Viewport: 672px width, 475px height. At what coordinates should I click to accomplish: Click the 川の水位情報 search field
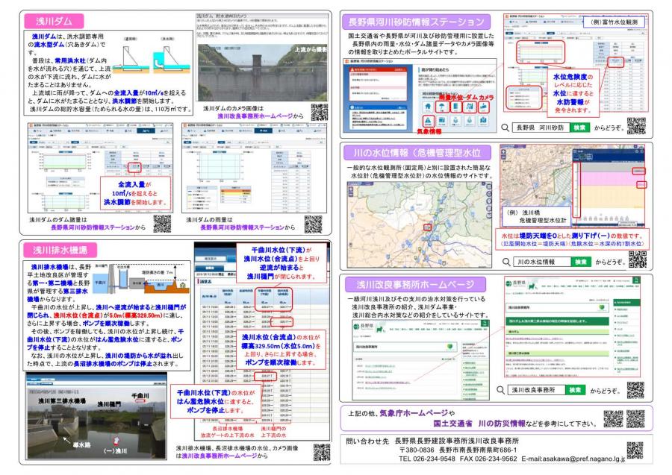542,262
